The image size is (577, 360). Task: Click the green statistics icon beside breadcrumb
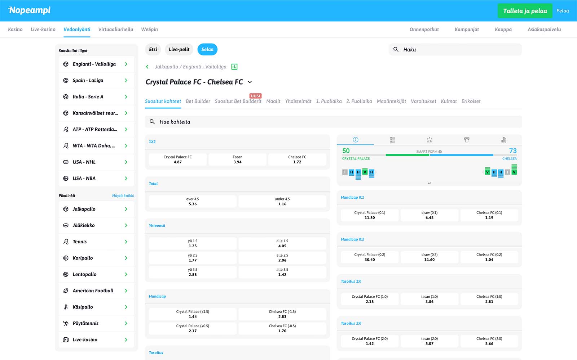pos(234,67)
